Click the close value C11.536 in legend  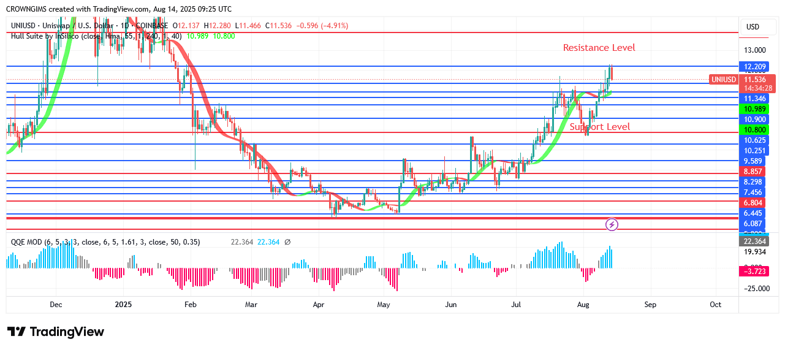click(x=279, y=26)
